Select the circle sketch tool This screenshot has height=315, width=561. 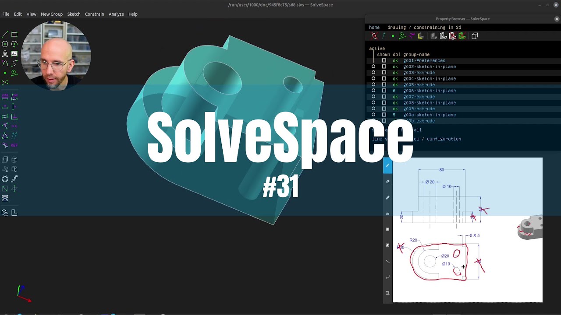coord(5,44)
